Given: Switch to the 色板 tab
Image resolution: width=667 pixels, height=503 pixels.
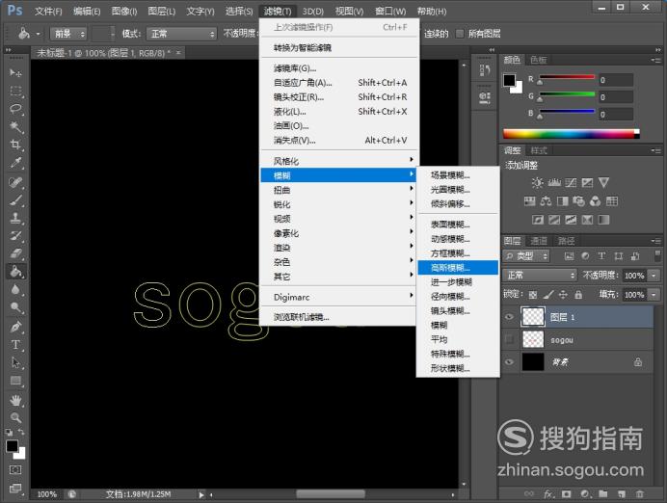Looking at the screenshot, I should pos(539,60).
